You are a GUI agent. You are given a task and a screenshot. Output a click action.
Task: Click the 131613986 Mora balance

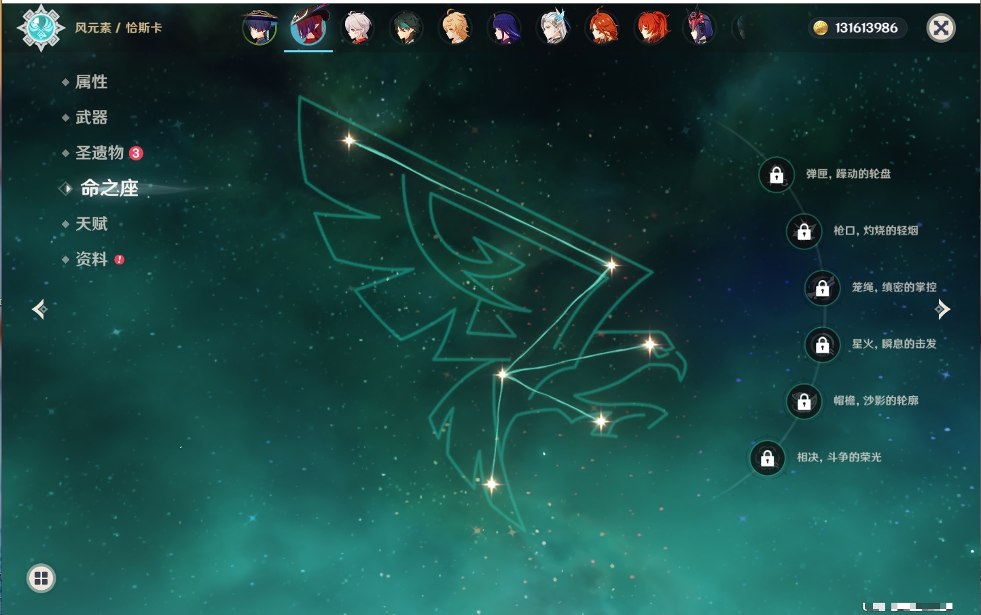click(866, 28)
